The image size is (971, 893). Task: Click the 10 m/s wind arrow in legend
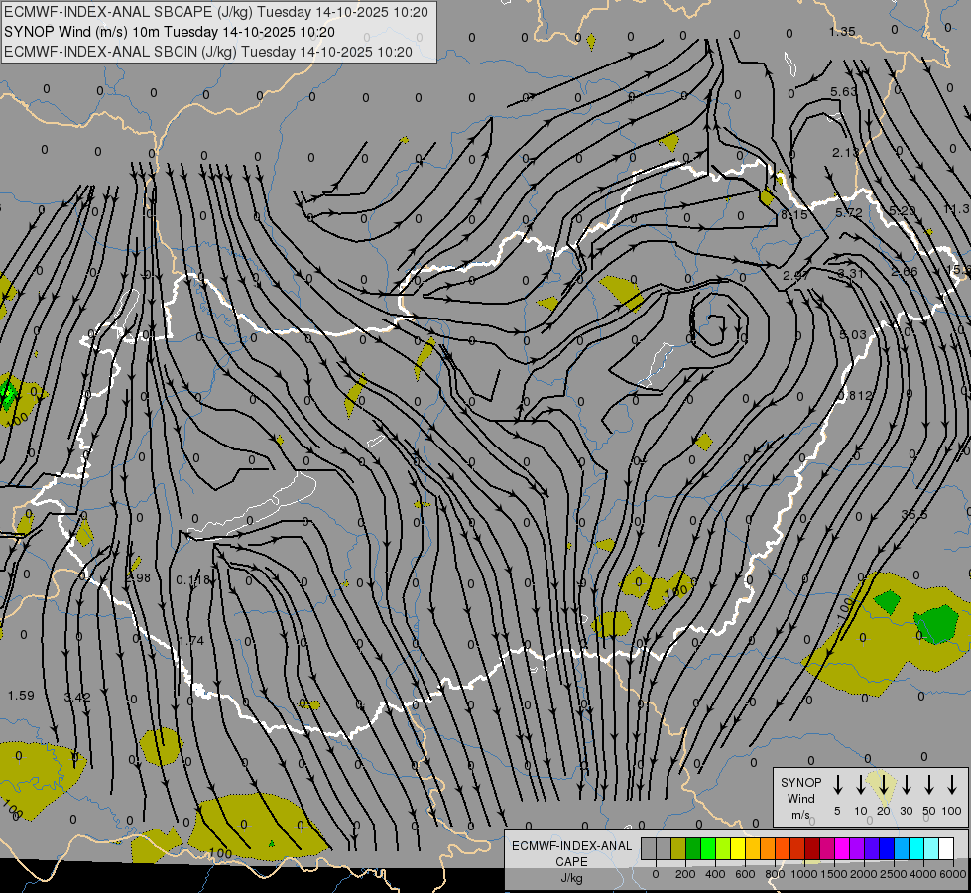(861, 785)
